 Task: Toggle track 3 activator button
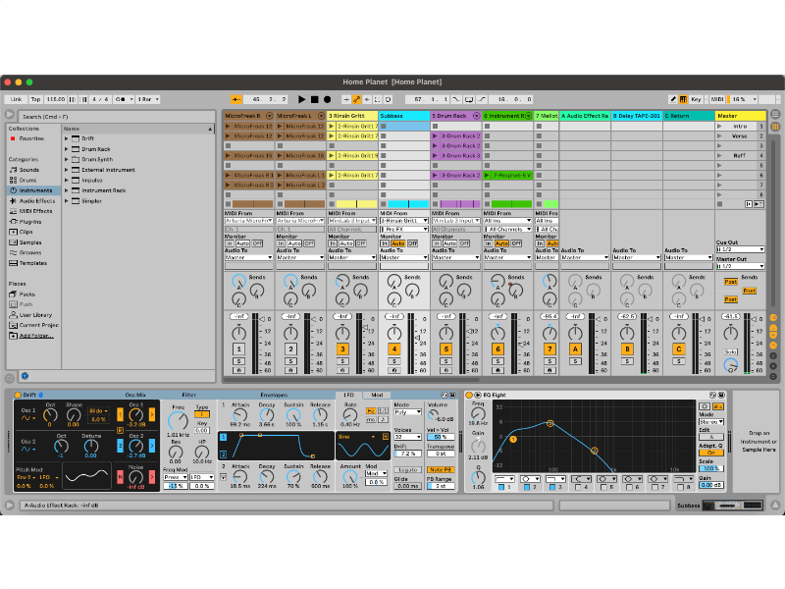pos(342,349)
